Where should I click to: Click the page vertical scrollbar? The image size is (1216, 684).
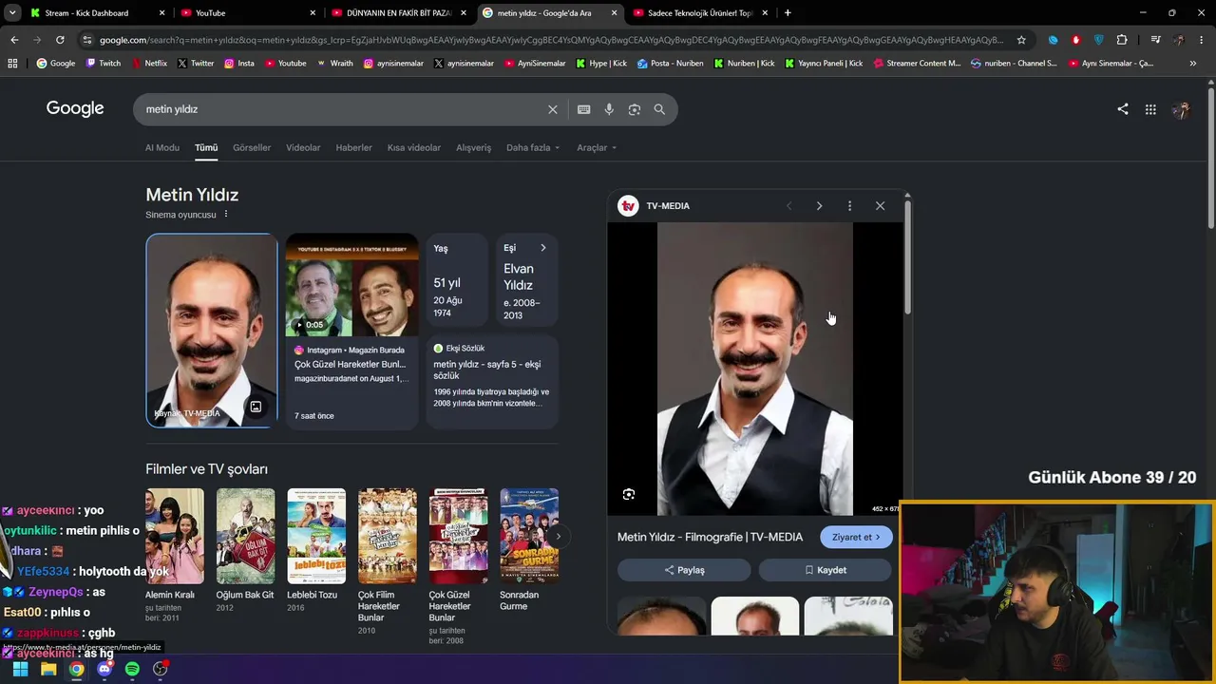(x=1211, y=157)
